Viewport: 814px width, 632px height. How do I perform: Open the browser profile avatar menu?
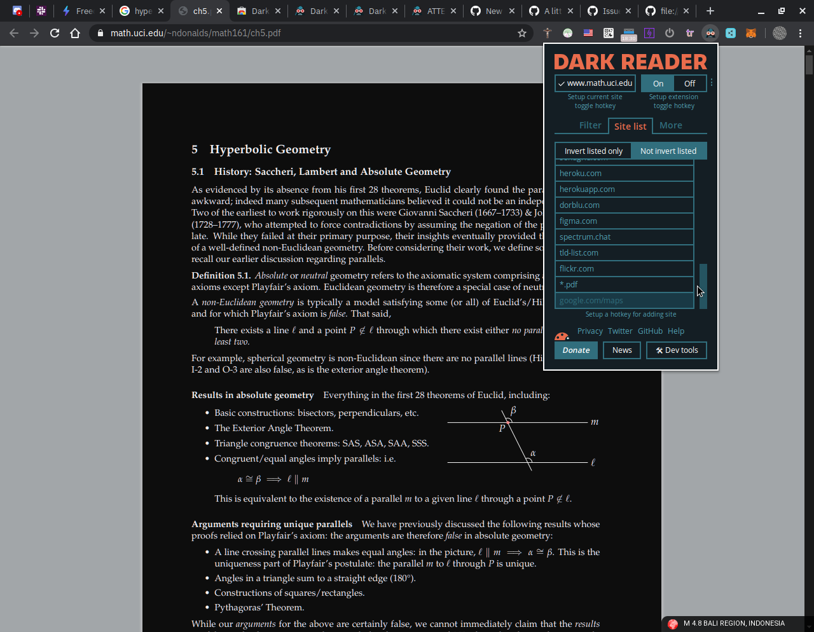(x=780, y=32)
